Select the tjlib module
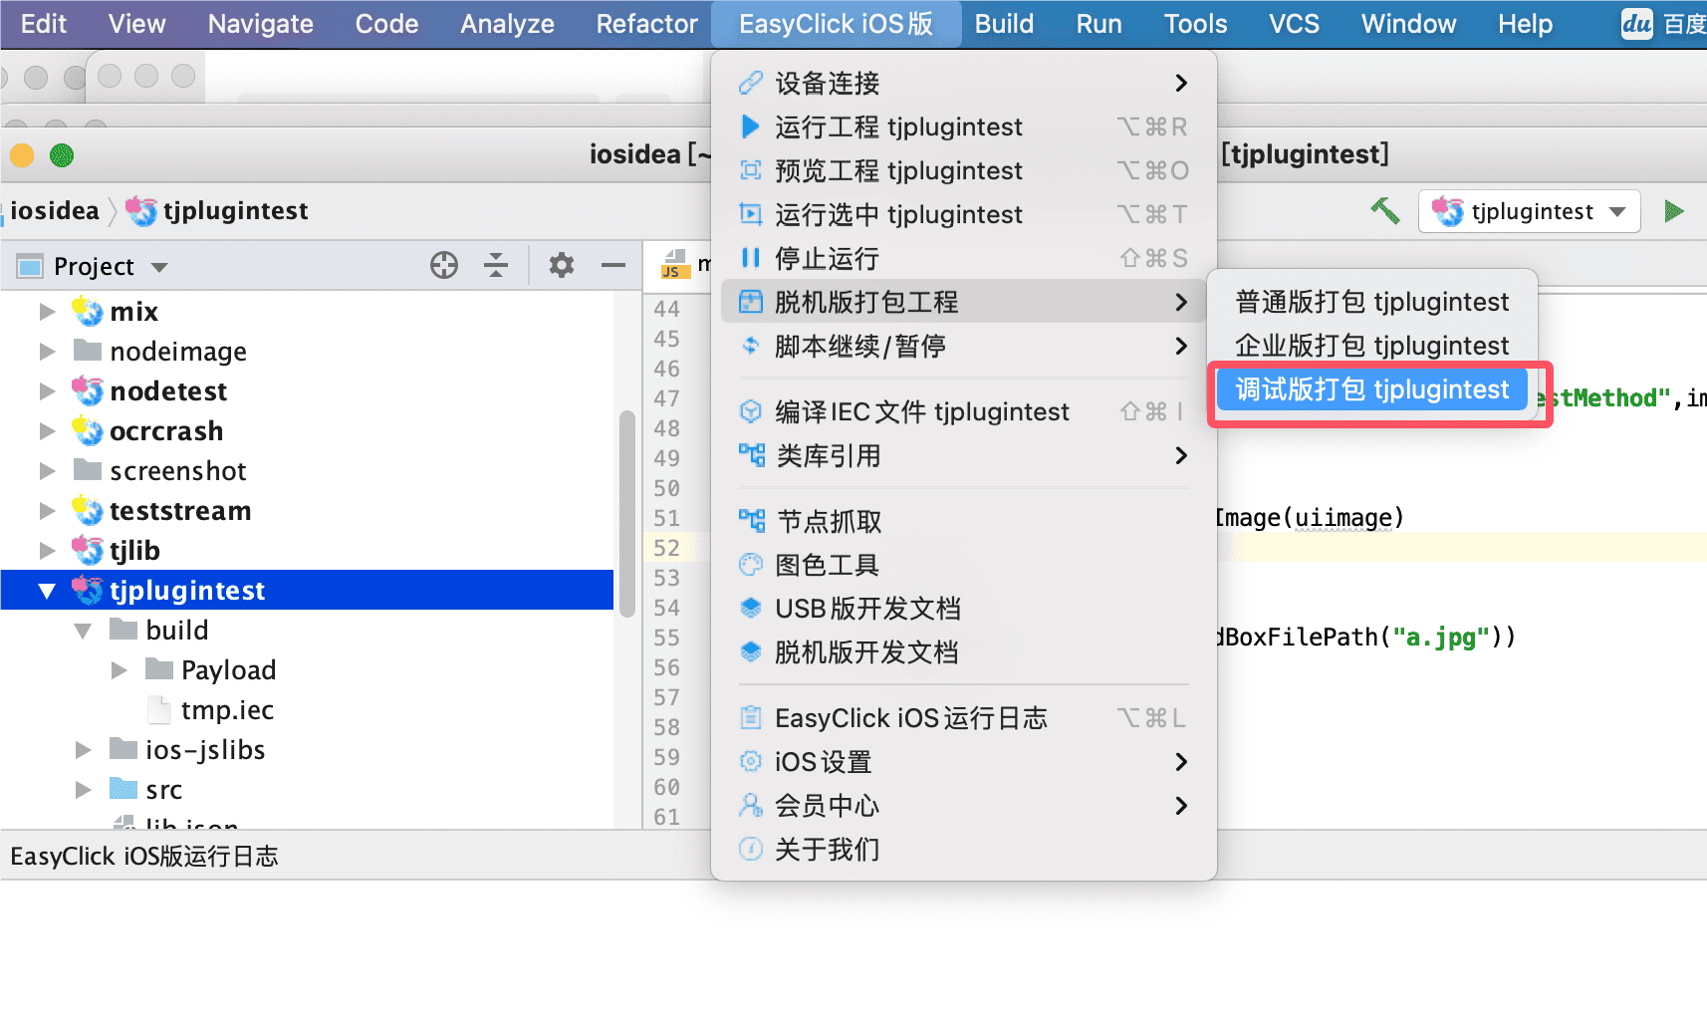The image size is (1707, 1026). (x=134, y=551)
